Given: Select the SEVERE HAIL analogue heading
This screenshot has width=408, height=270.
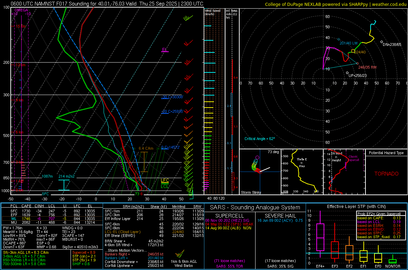Looking at the screenshot, I should [x=280, y=216].
